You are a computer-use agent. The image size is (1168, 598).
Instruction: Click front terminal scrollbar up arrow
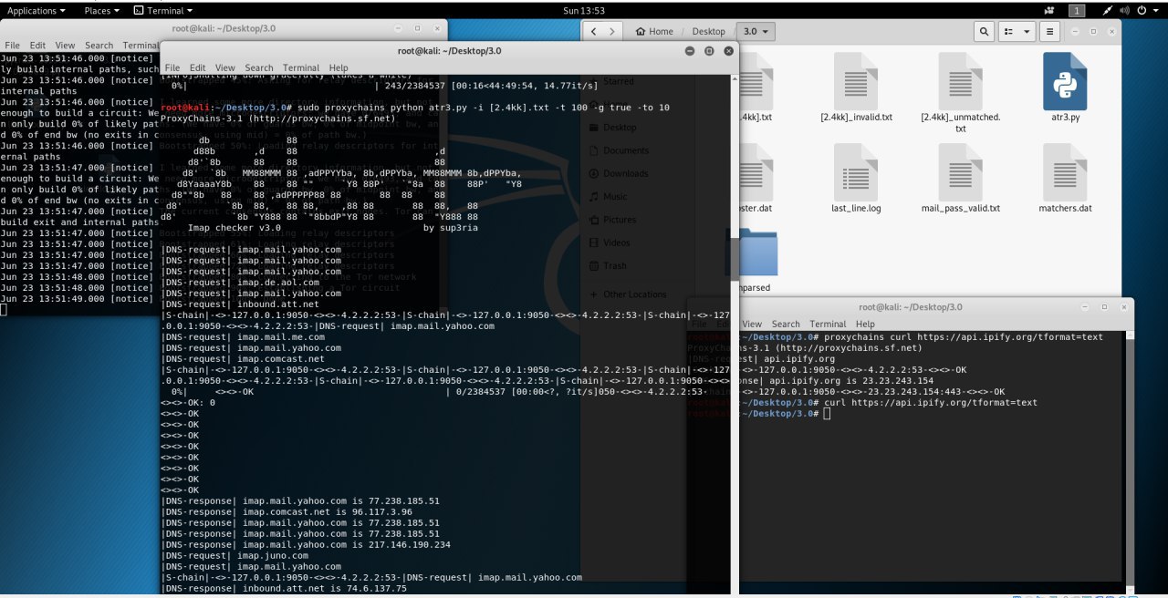point(733,78)
